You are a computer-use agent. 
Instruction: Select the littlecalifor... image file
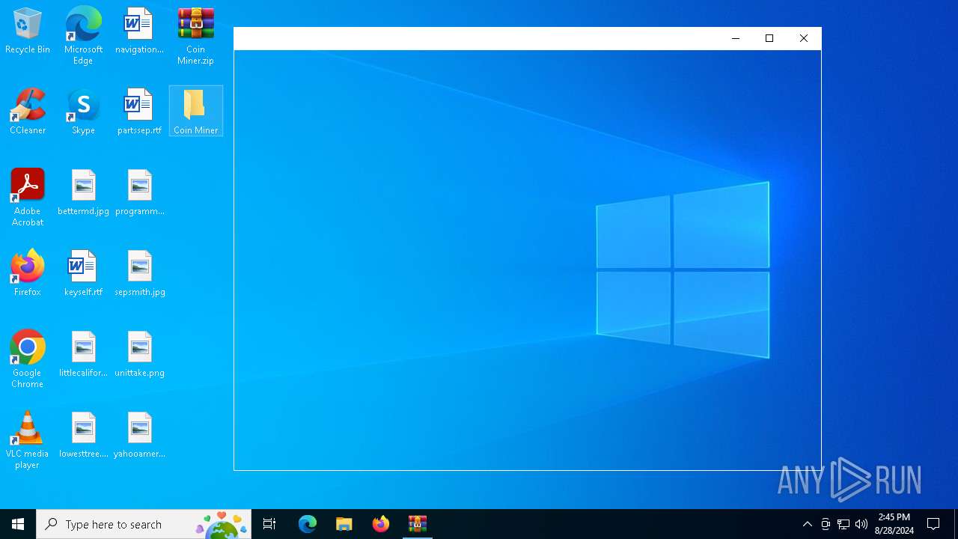click(83, 354)
